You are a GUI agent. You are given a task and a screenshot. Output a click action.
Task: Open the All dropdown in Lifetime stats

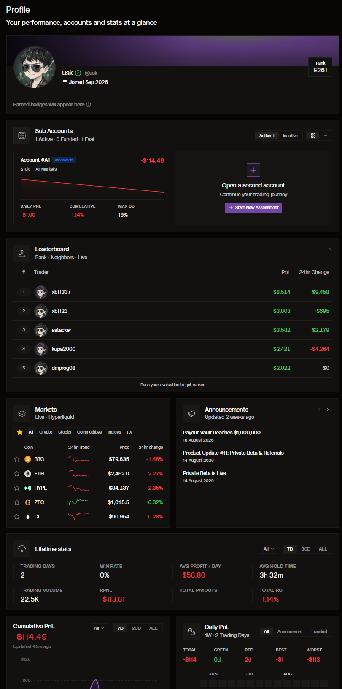click(269, 549)
